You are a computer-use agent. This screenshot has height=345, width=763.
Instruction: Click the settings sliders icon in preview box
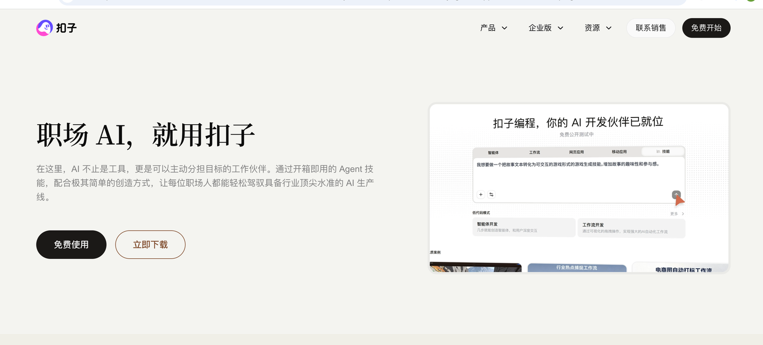click(491, 195)
